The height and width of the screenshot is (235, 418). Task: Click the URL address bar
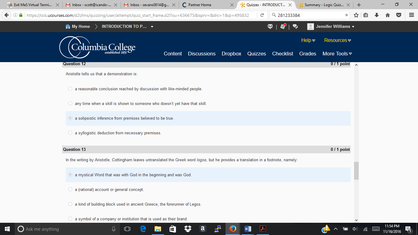(x=138, y=15)
